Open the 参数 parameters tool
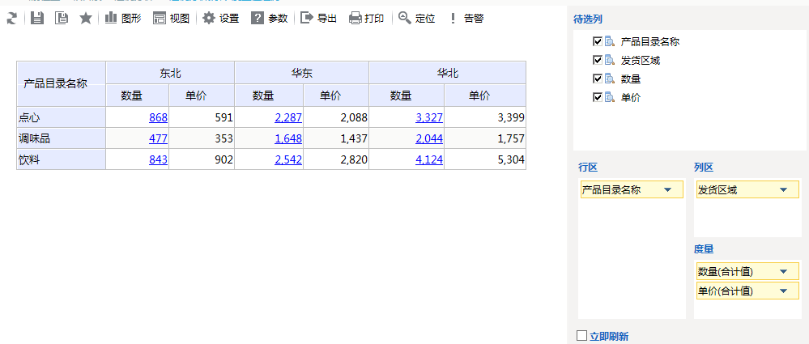The image size is (809, 344). tap(270, 19)
